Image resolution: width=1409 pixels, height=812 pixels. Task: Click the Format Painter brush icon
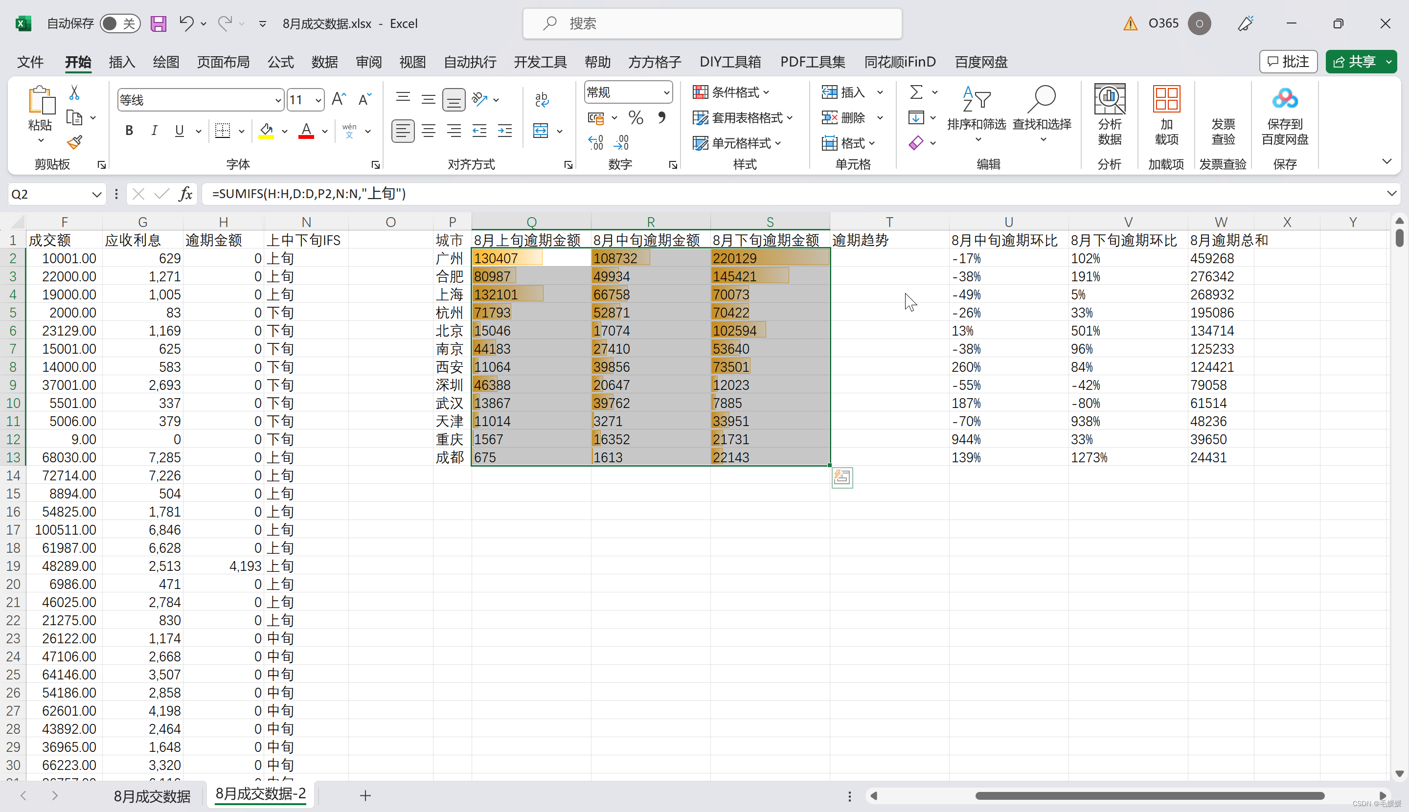click(x=74, y=143)
